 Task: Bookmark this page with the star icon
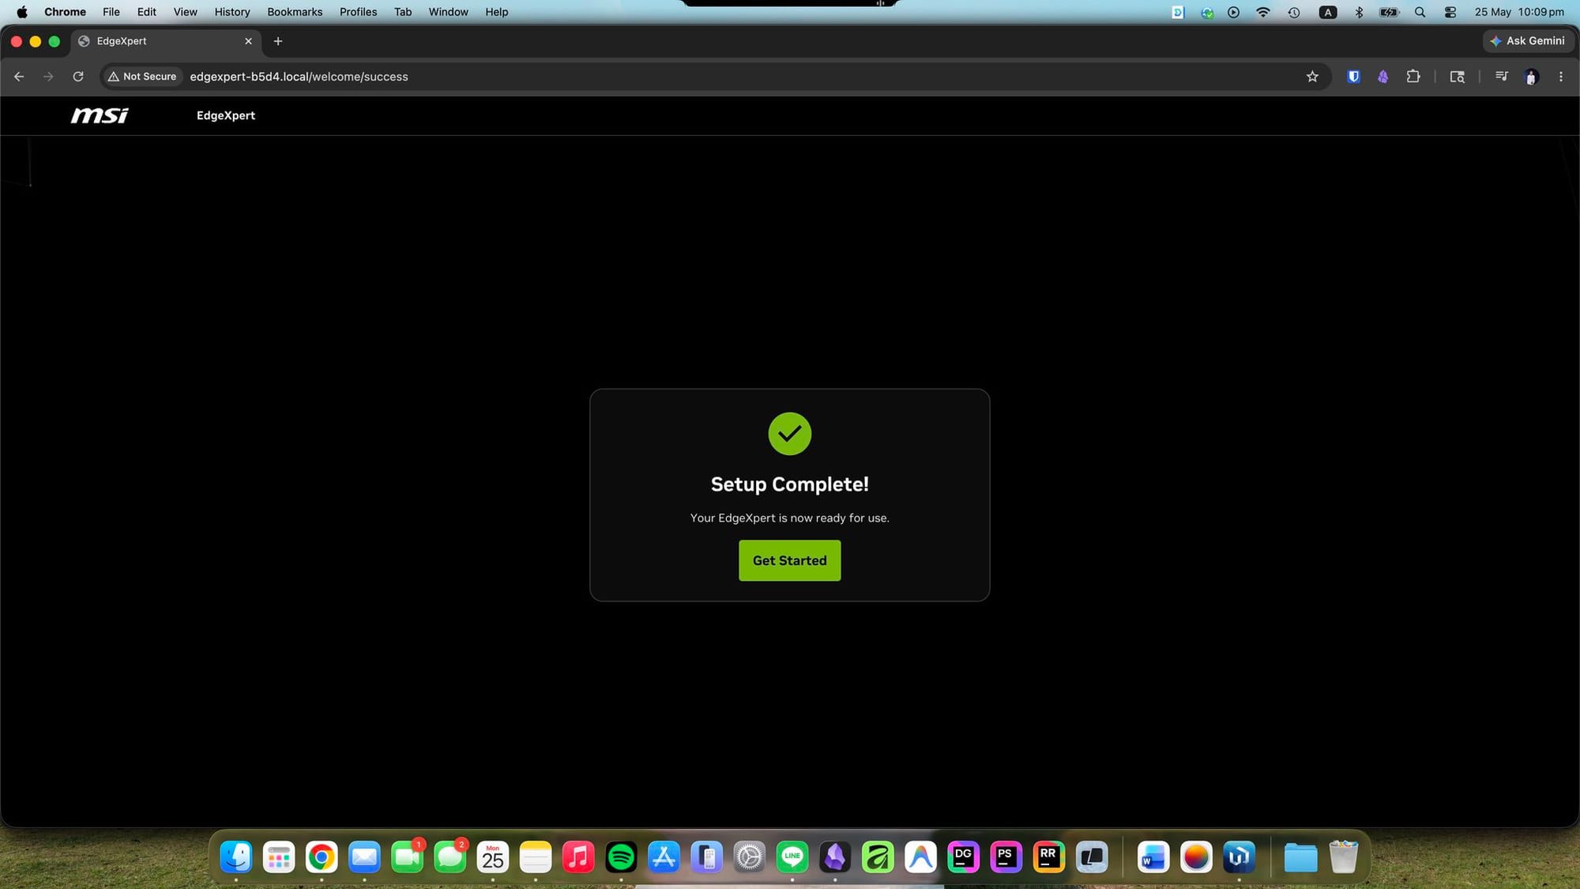[1312, 77]
